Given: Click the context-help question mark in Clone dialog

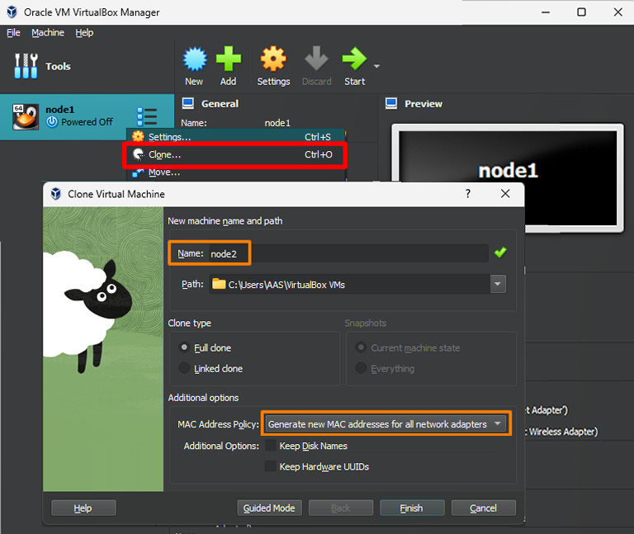Looking at the screenshot, I should 468,194.
